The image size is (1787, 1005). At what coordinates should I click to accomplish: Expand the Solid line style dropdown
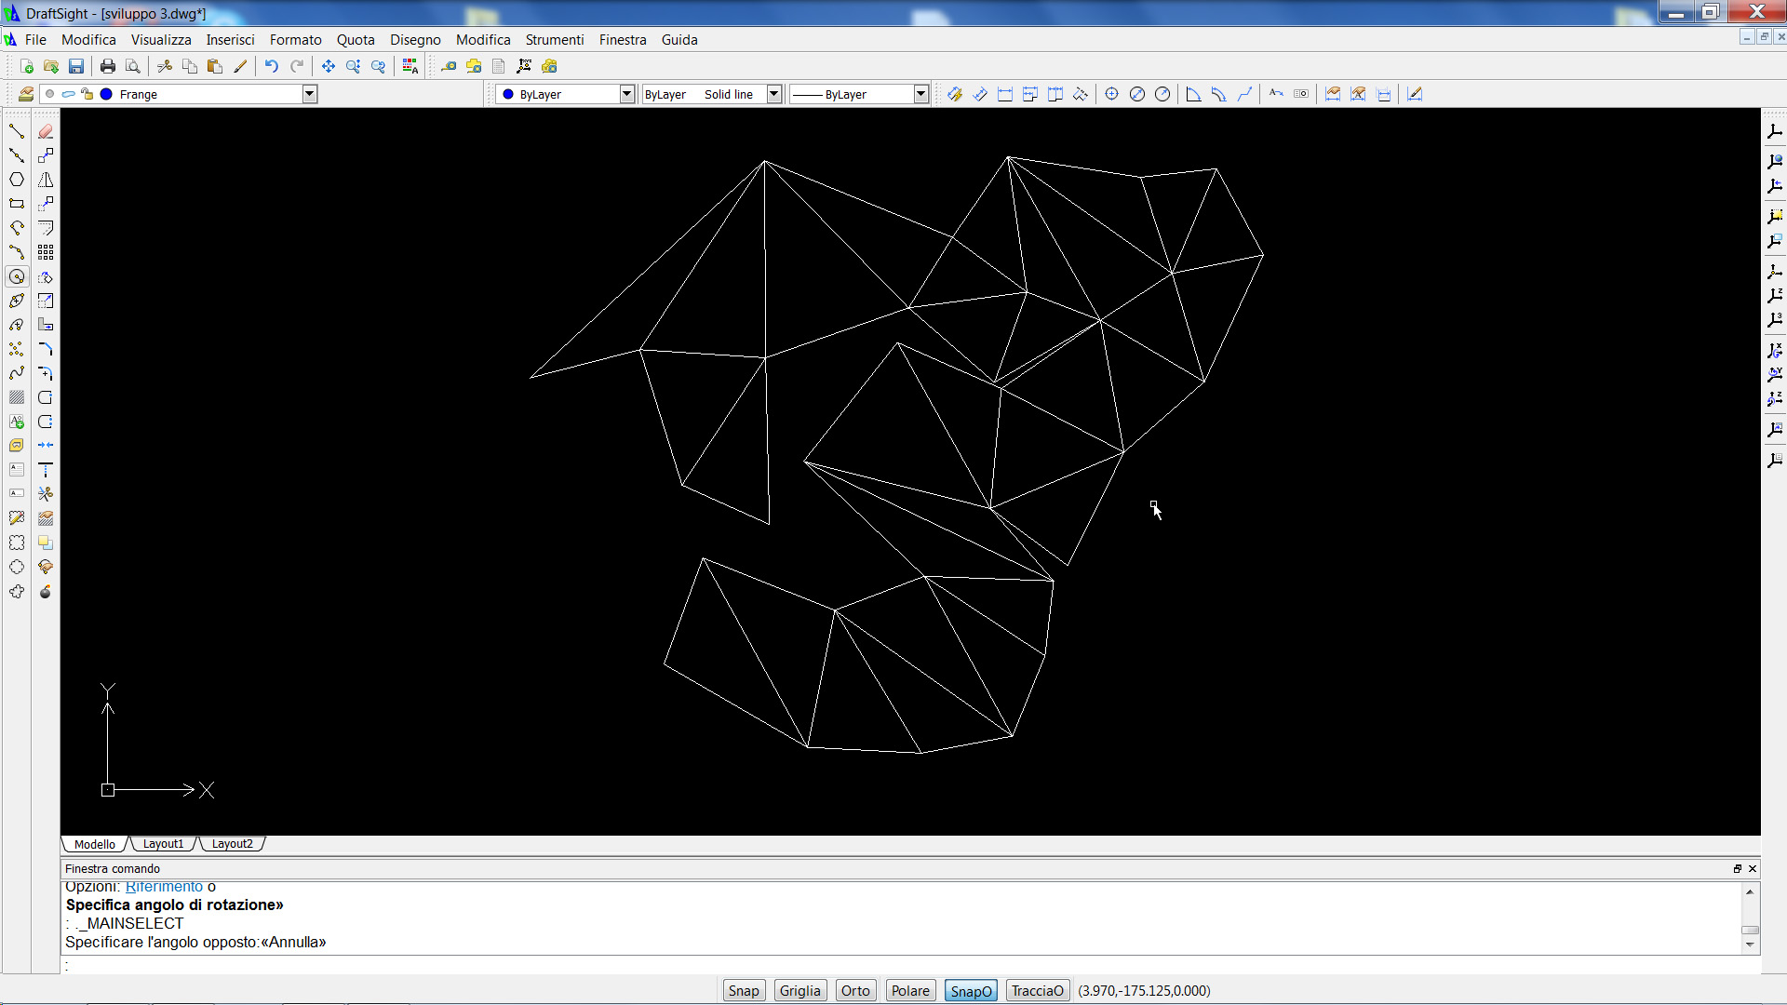773,94
